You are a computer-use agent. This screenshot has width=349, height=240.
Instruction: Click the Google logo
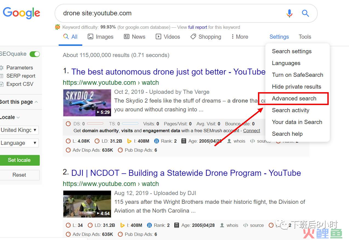tap(21, 13)
